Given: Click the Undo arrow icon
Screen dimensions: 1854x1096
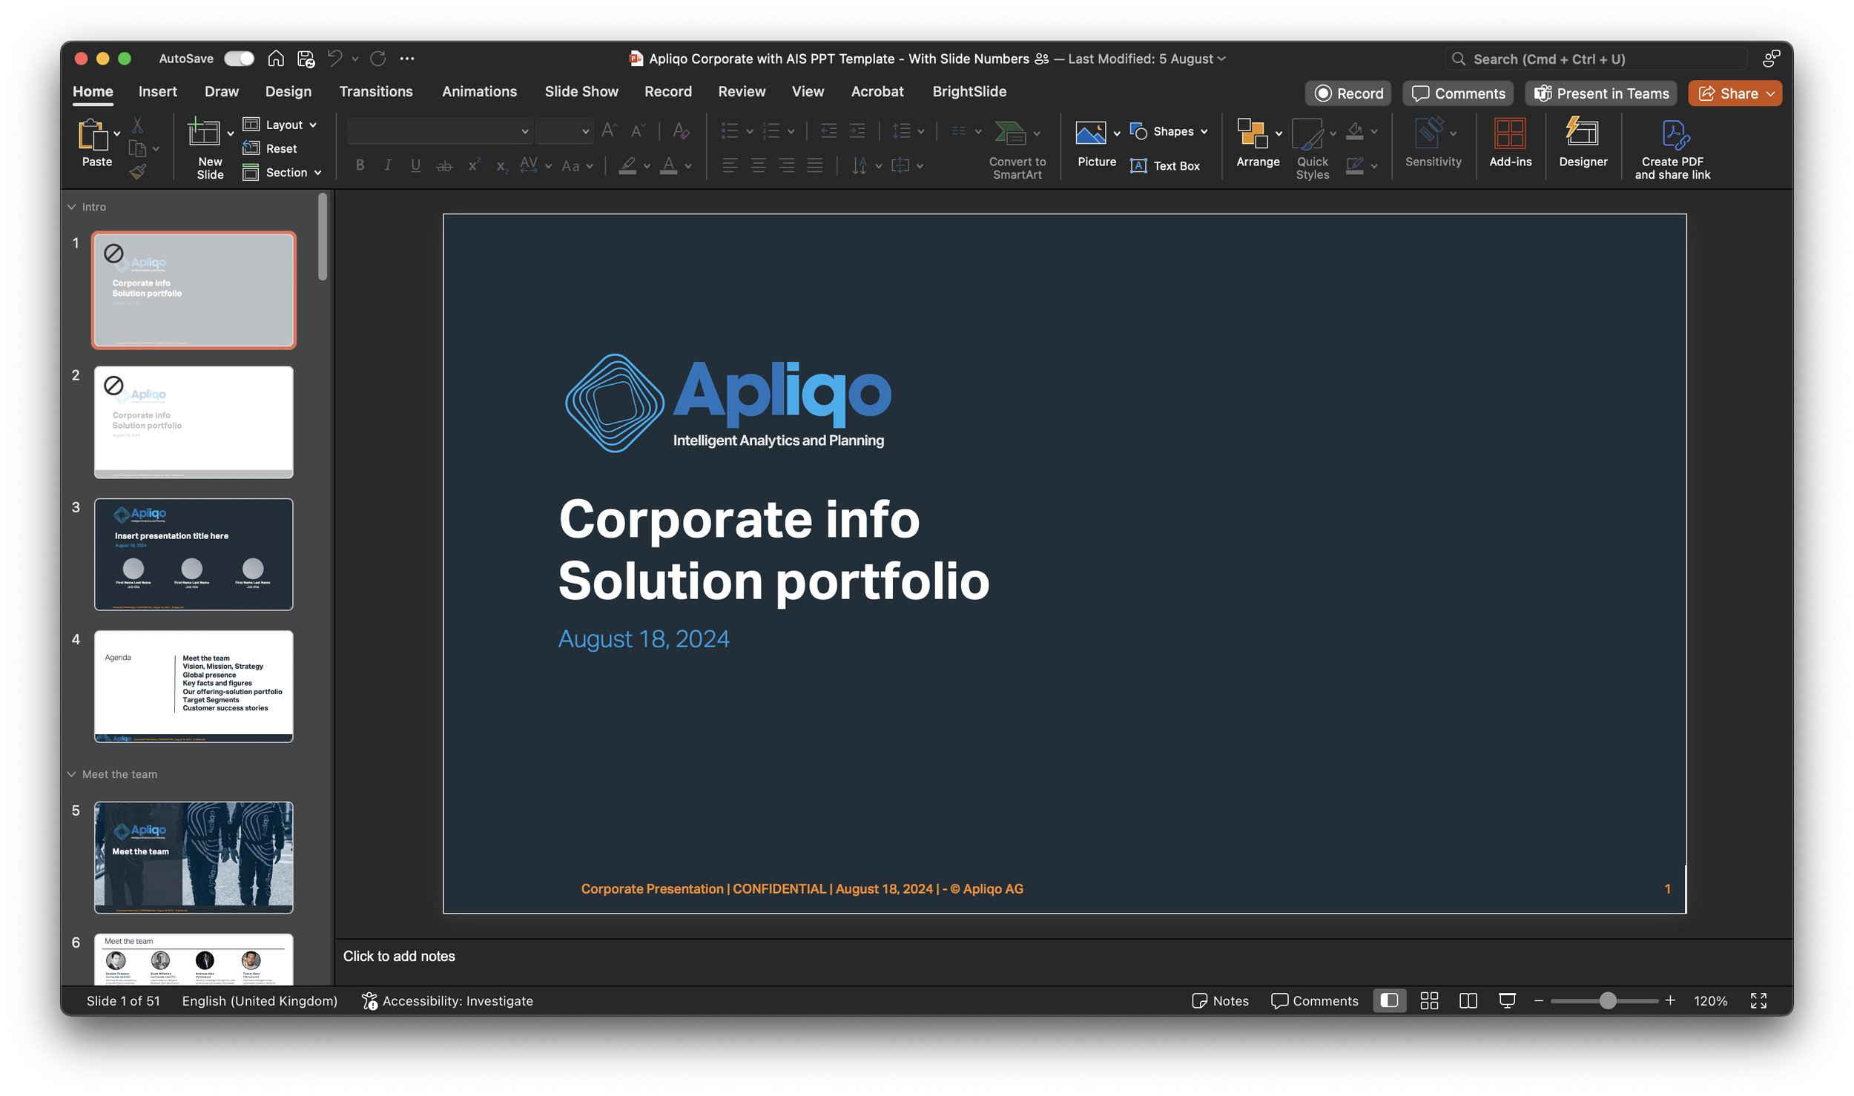Looking at the screenshot, I should click(335, 58).
